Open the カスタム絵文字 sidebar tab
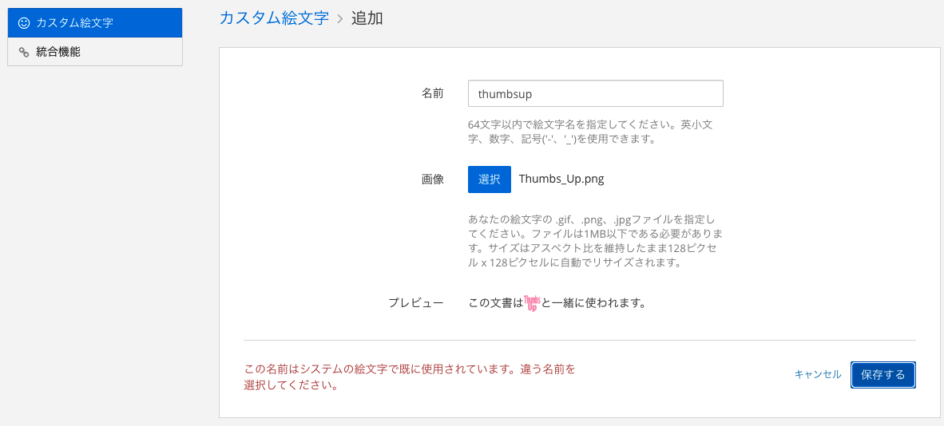This screenshot has height=426, width=944. [95, 23]
